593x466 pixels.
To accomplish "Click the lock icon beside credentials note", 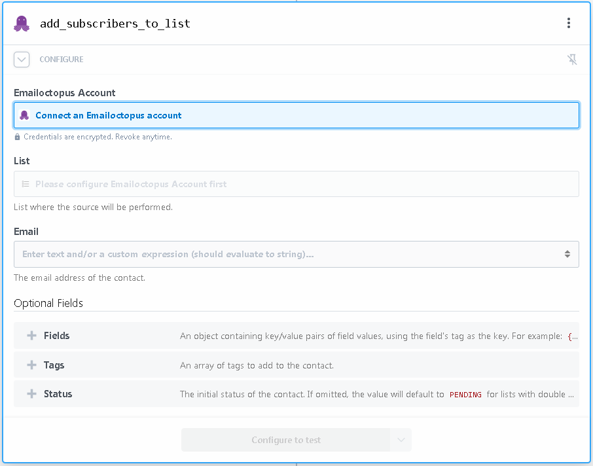I will tap(17, 137).
